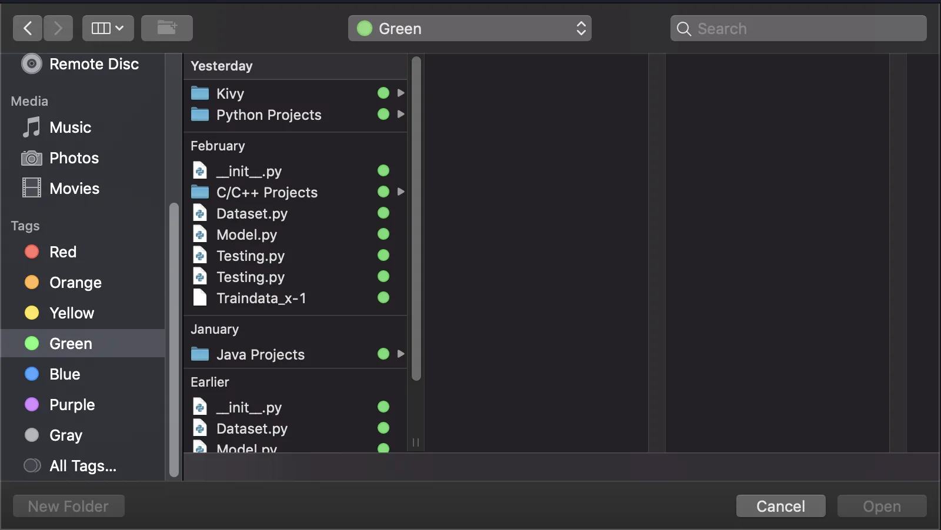Expand the Python Projects folder arrow
This screenshot has height=530, width=941.
click(x=401, y=114)
